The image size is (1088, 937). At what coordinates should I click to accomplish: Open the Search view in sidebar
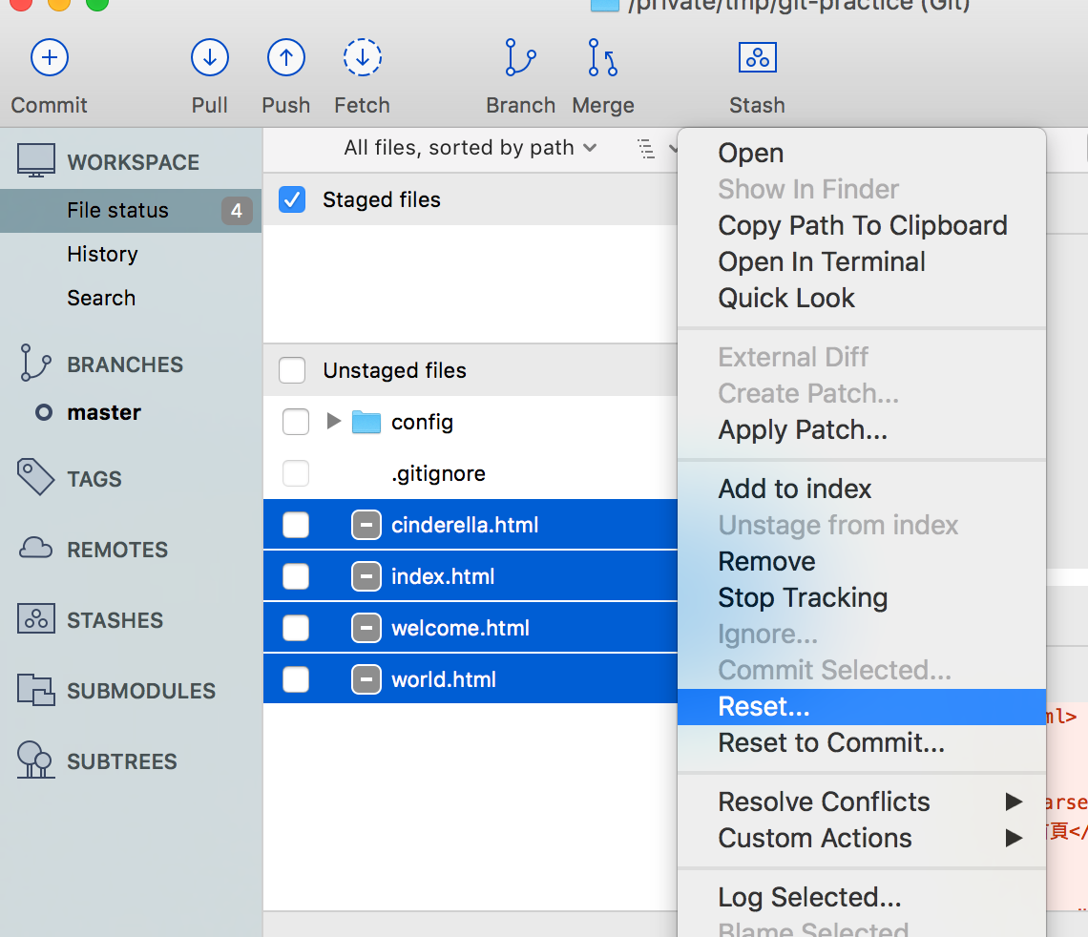point(101,298)
